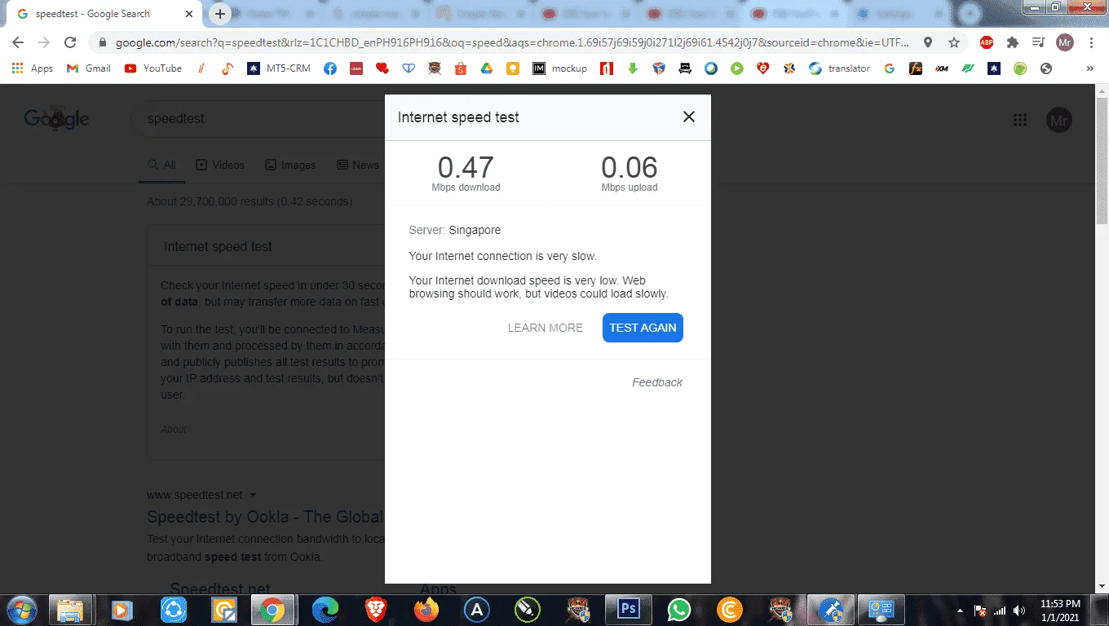Open the Gmail bookmark
1109x626 pixels.
(89, 68)
